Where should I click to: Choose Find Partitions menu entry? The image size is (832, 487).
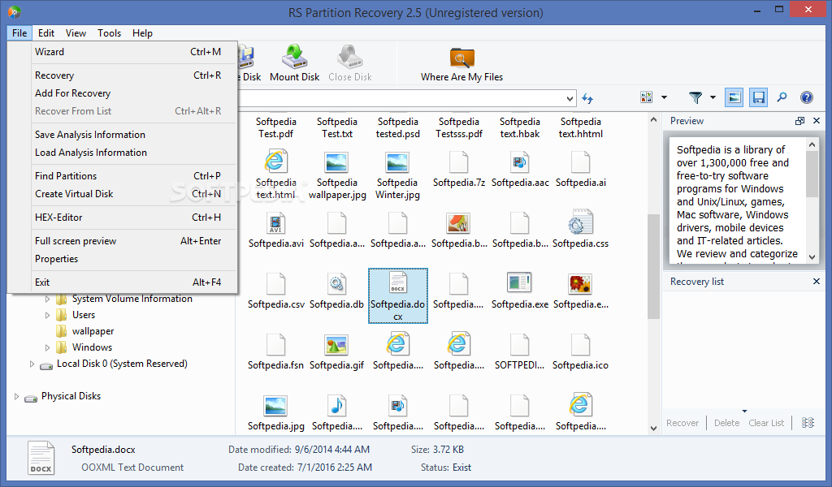[123, 176]
